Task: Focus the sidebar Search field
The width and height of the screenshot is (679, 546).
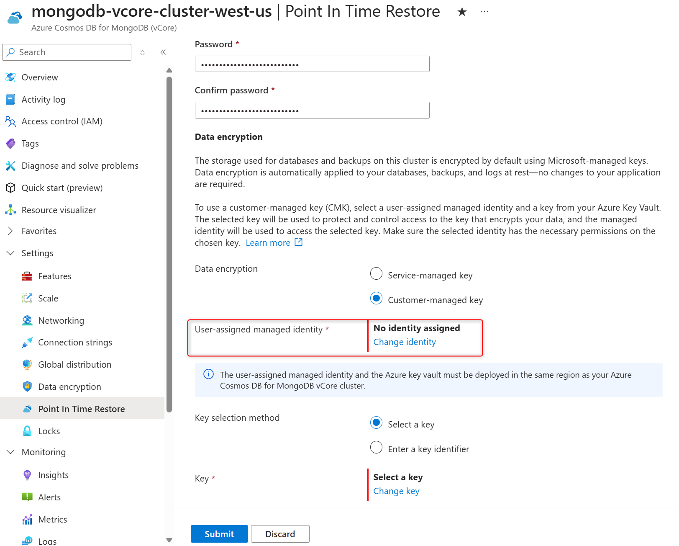Action: 67,52
